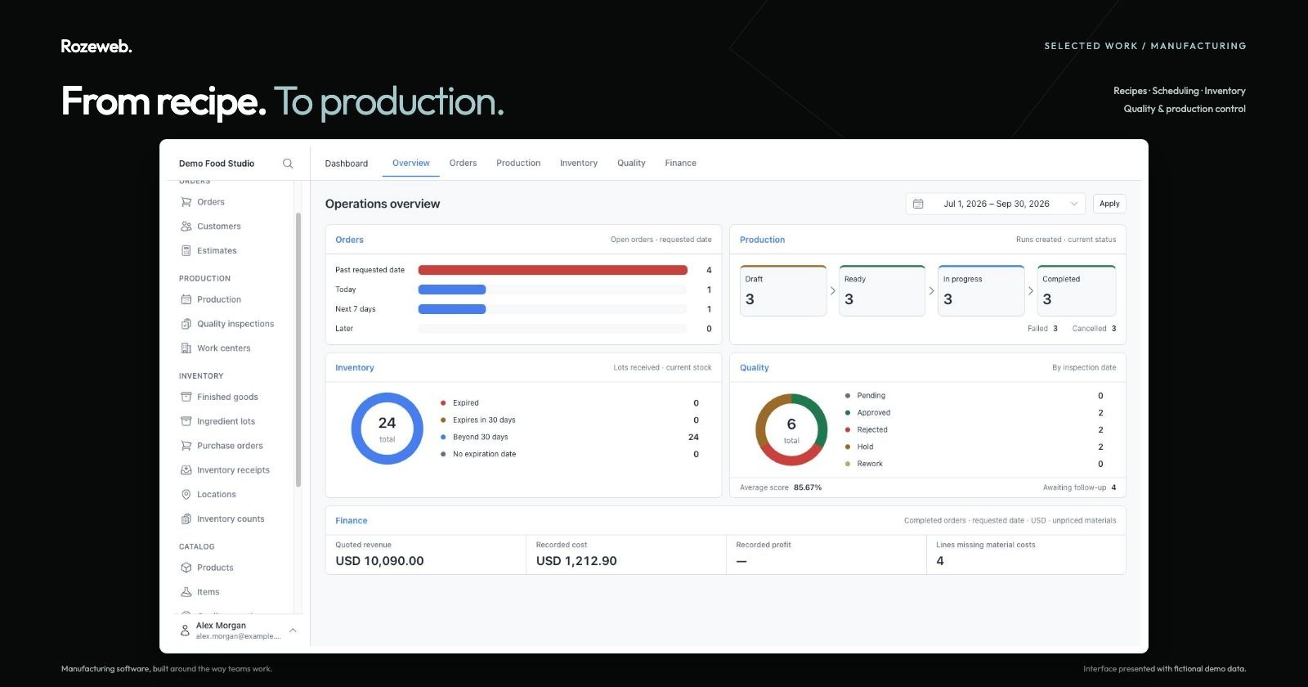This screenshot has width=1308, height=687.
Task: Click the Customers people icon in sidebar
Action: pos(186,227)
